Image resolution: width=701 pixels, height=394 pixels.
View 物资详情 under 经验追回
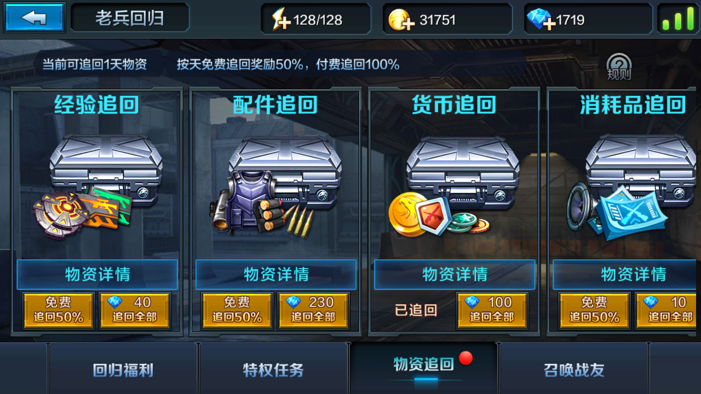click(97, 274)
